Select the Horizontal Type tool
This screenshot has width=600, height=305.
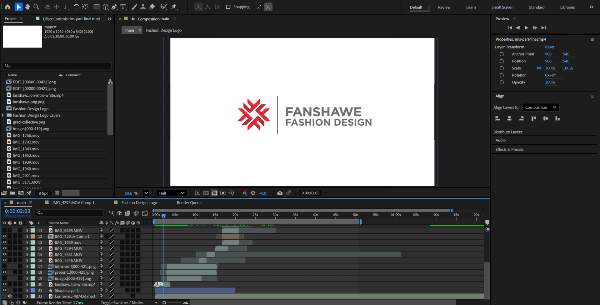click(x=123, y=7)
